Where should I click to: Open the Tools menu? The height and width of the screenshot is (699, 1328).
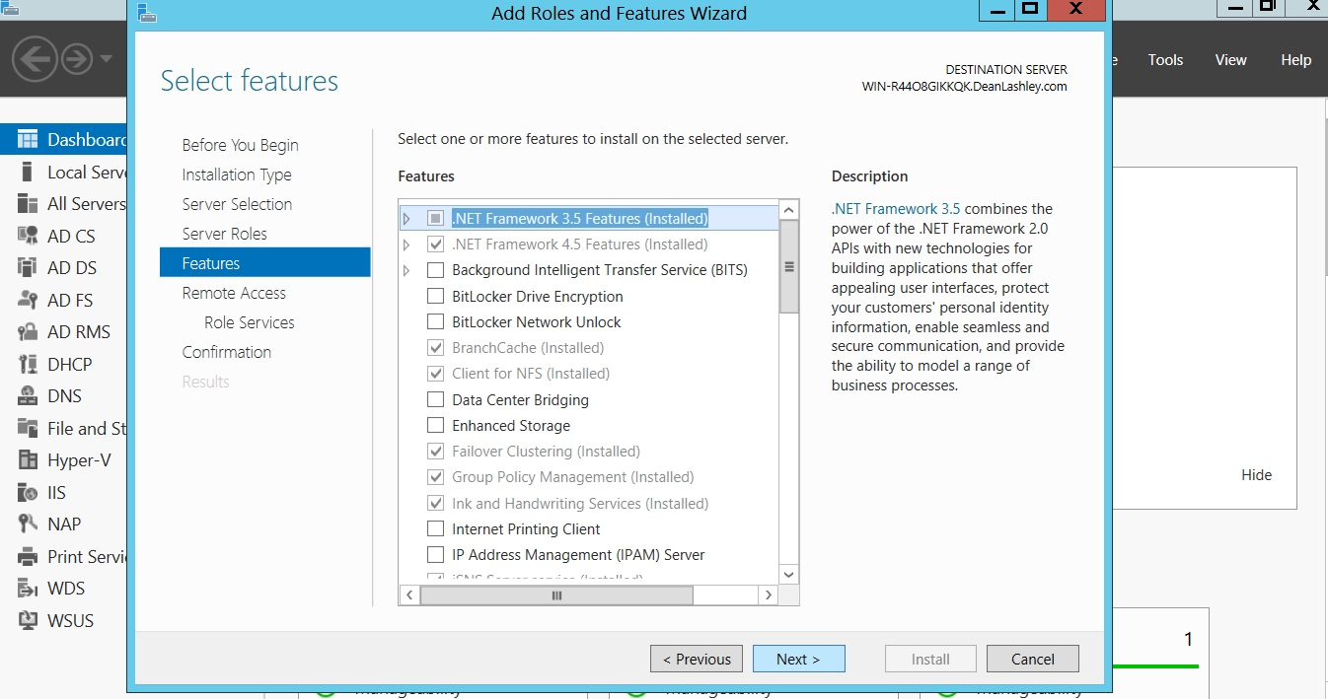tap(1165, 60)
